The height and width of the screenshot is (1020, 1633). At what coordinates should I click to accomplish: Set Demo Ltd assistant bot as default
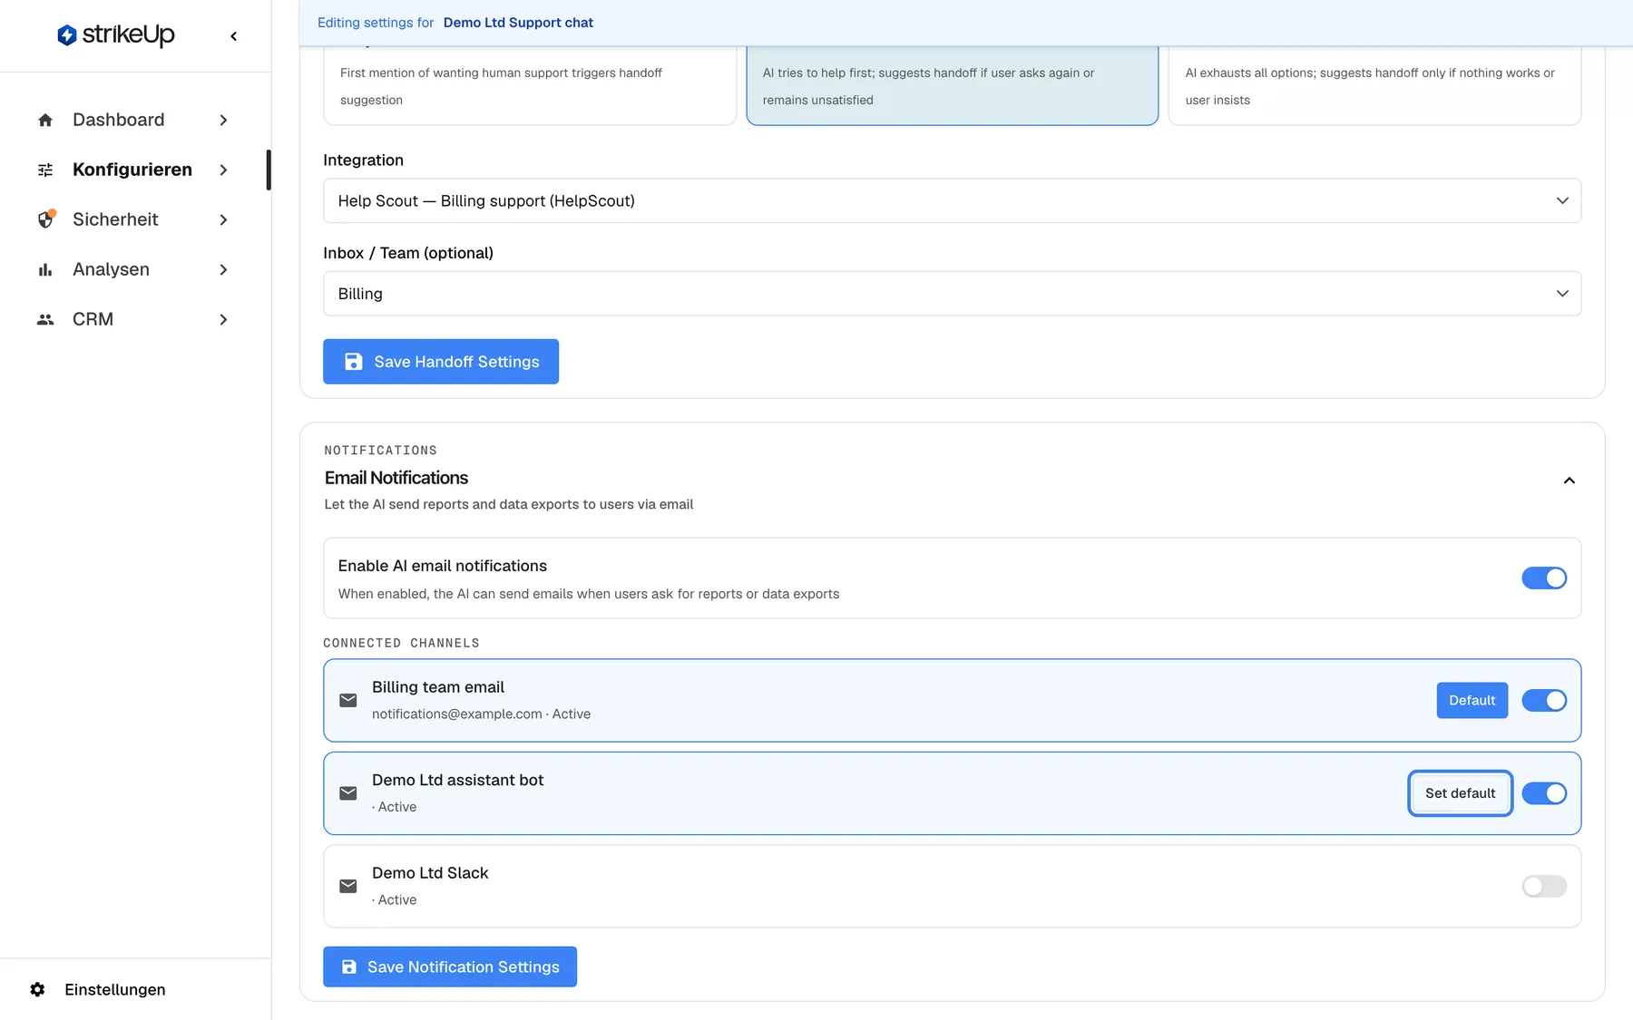1460,793
